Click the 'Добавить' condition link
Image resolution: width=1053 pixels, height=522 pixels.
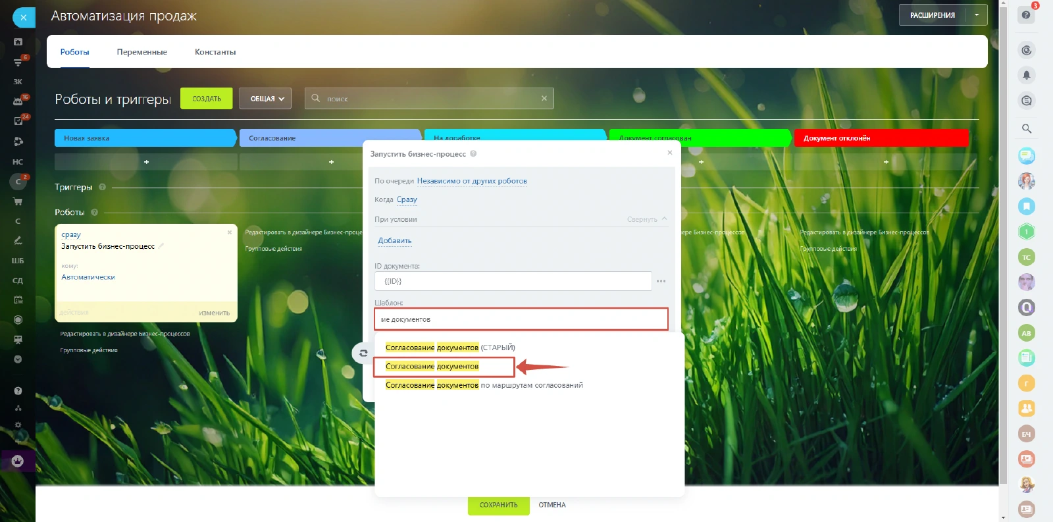point(394,241)
